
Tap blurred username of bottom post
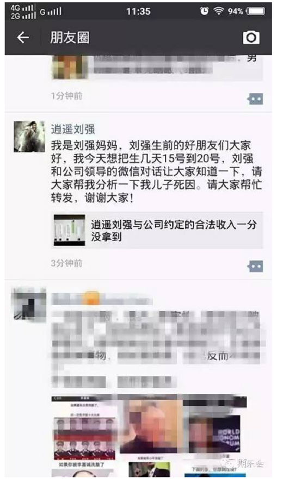(x=102, y=299)
